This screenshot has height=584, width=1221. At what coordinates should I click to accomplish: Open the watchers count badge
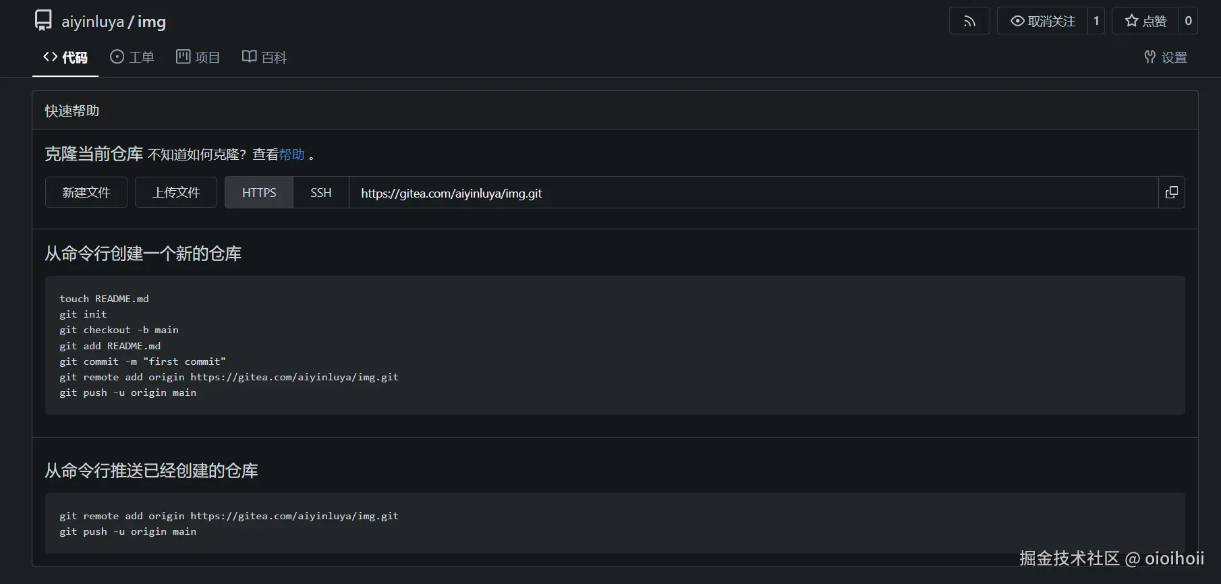1096,22
